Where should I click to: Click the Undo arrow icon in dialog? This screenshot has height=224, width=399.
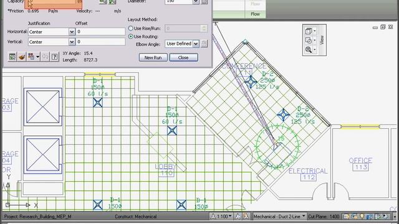tap(45, 57)
